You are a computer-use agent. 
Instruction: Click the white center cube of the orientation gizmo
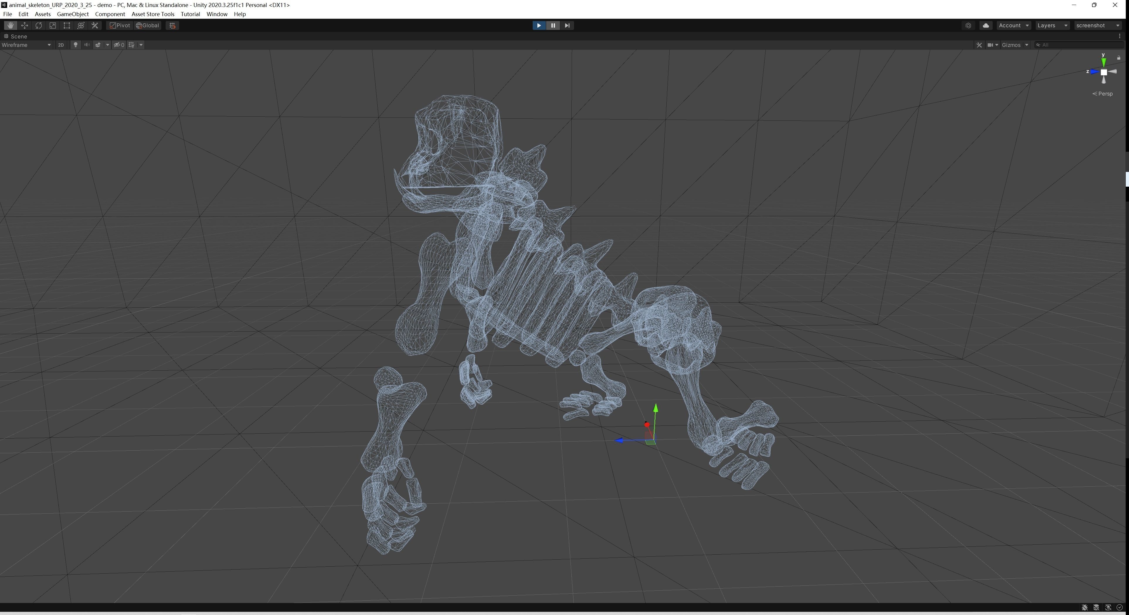1103,72
